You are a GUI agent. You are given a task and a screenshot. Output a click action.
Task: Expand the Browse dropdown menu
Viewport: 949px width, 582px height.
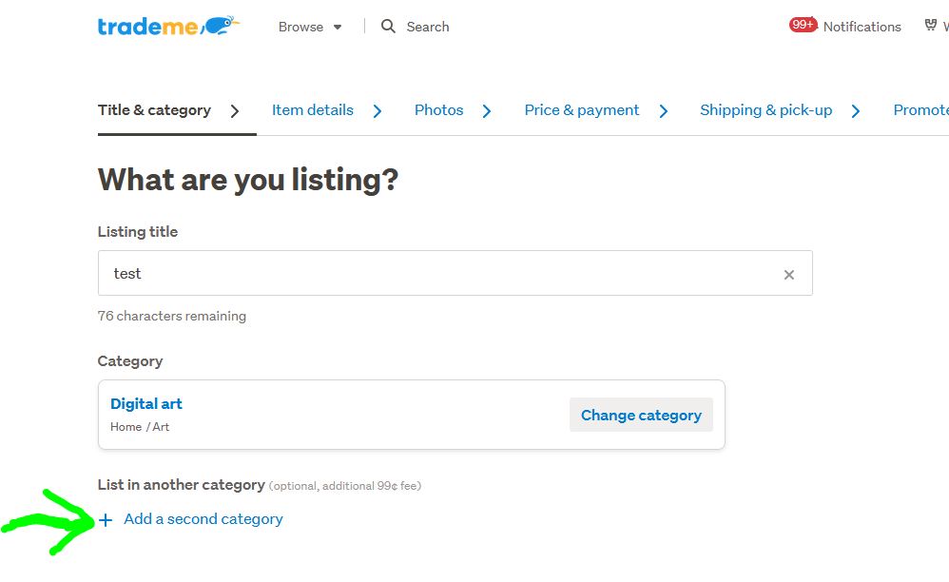click(310, 27)
